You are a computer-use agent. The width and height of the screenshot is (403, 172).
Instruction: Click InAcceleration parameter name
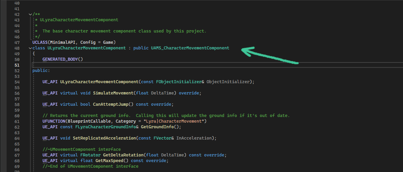pos(194,138)
